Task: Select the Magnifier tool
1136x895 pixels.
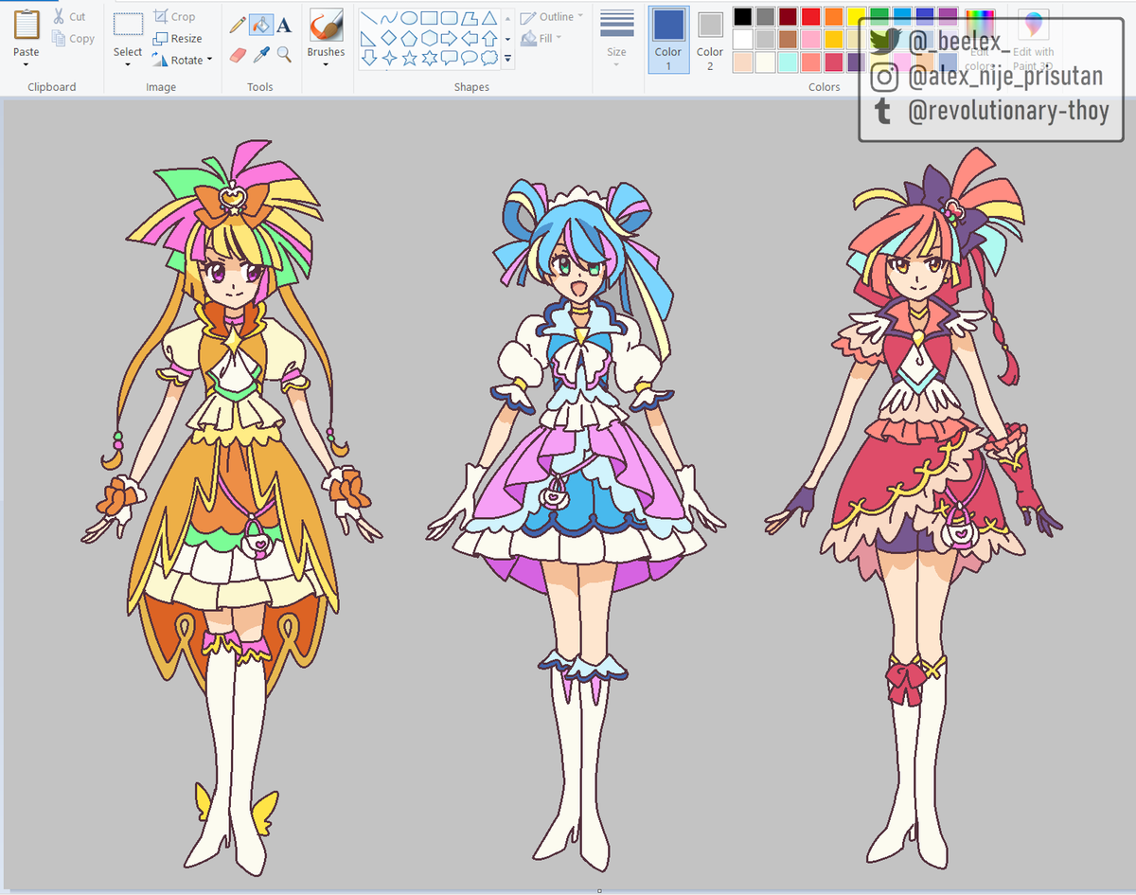Action: click(283, 54)
